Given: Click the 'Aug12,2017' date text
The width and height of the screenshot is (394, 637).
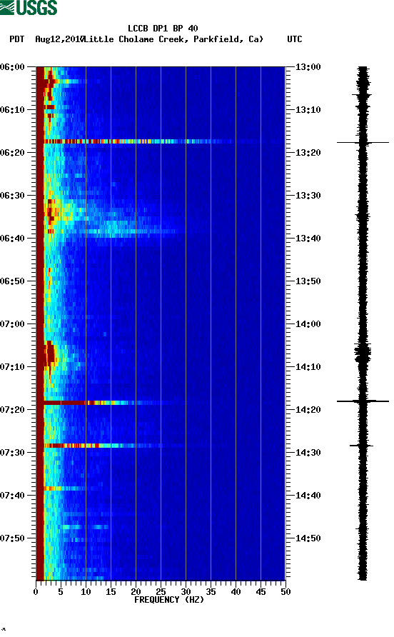Looking at the screenshot, I should 59,39.
